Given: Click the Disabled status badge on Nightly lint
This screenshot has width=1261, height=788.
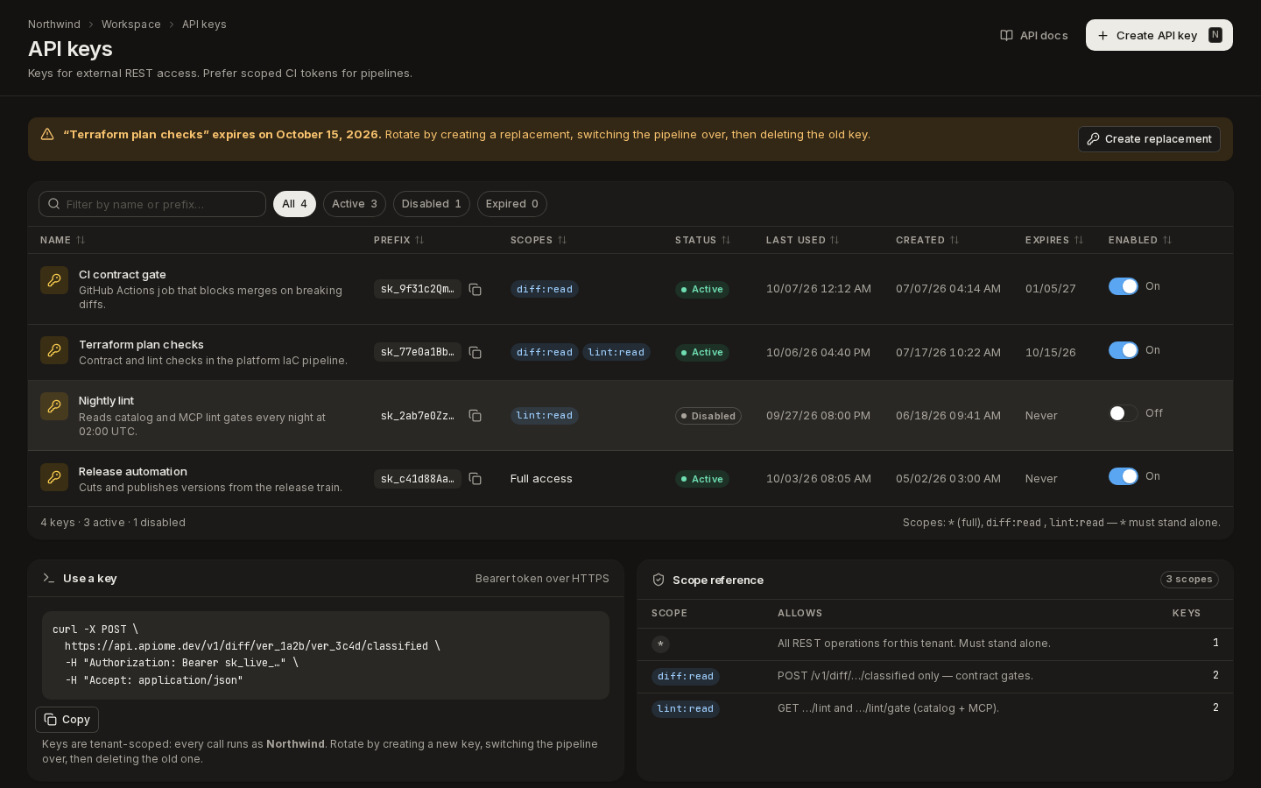Looking at the screenshot, I should [x=708, y=416].
